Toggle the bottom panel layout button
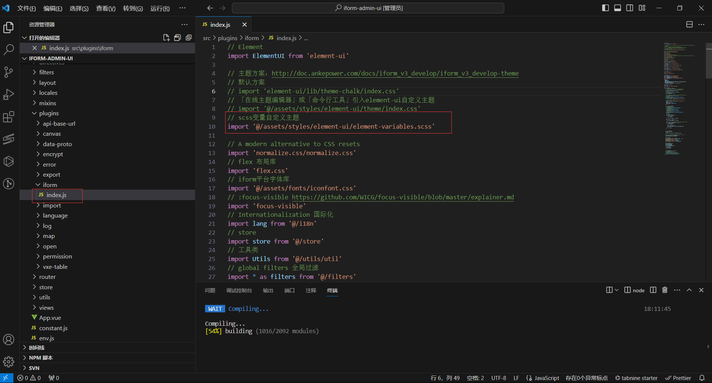 [617, 8]
